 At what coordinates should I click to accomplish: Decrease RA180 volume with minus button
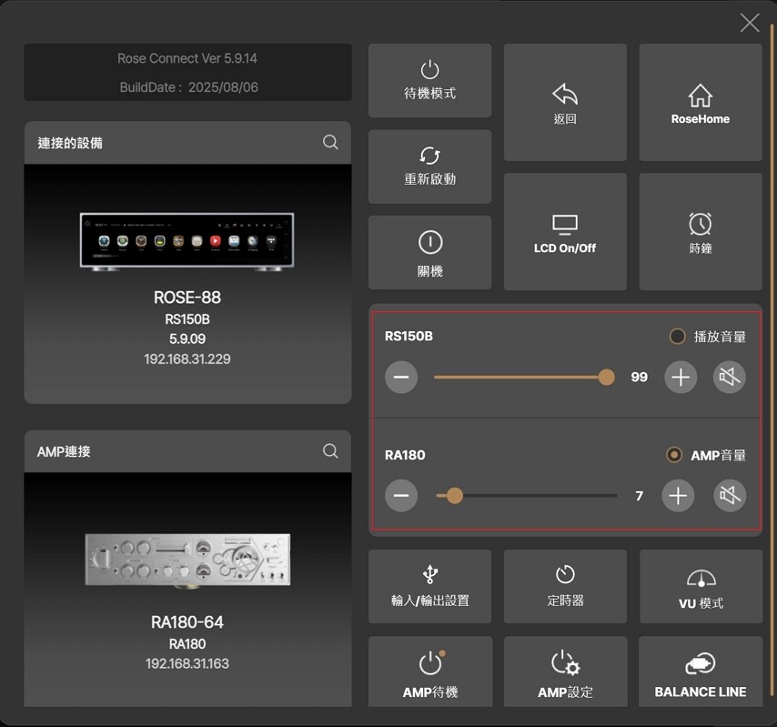pyautogui.click(x=401, y=496)
